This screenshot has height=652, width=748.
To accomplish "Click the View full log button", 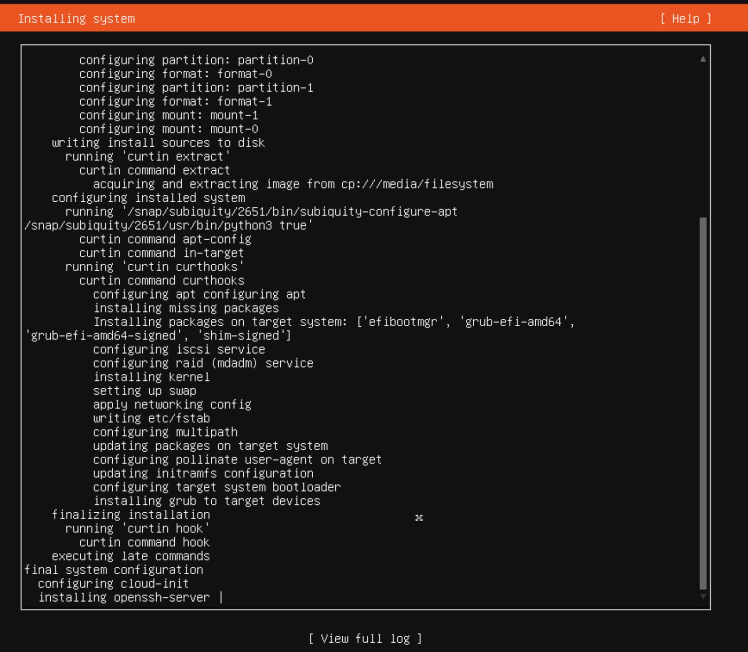I will pyautogui.click(x=365, y=639).
